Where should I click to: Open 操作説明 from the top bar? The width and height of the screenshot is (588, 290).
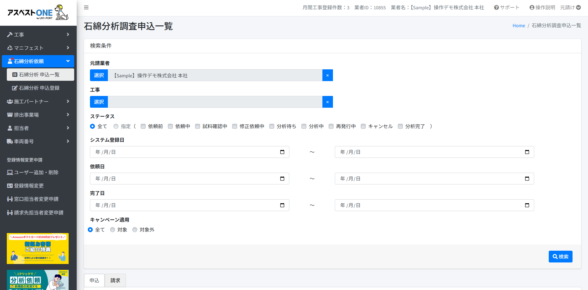pyautogui.click(x=542, y=7)
